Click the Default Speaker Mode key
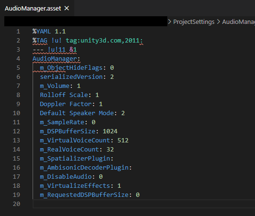 tap(77, 113)
